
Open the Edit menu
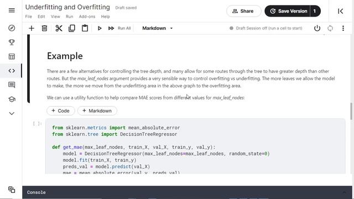41,17
